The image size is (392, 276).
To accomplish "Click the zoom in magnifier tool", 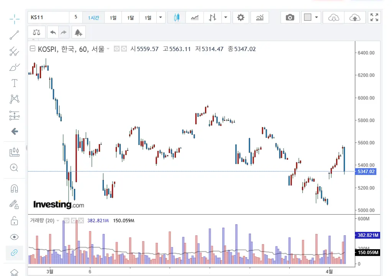I will pos(14,168).
